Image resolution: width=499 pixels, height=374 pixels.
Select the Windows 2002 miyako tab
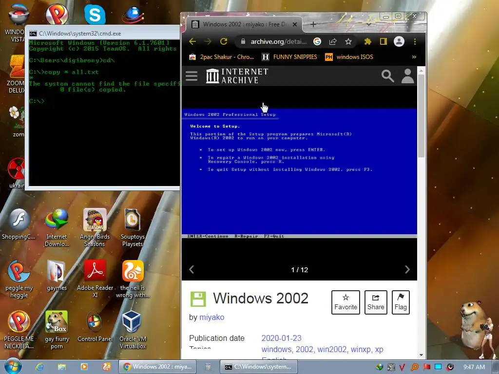pos(244,24)
